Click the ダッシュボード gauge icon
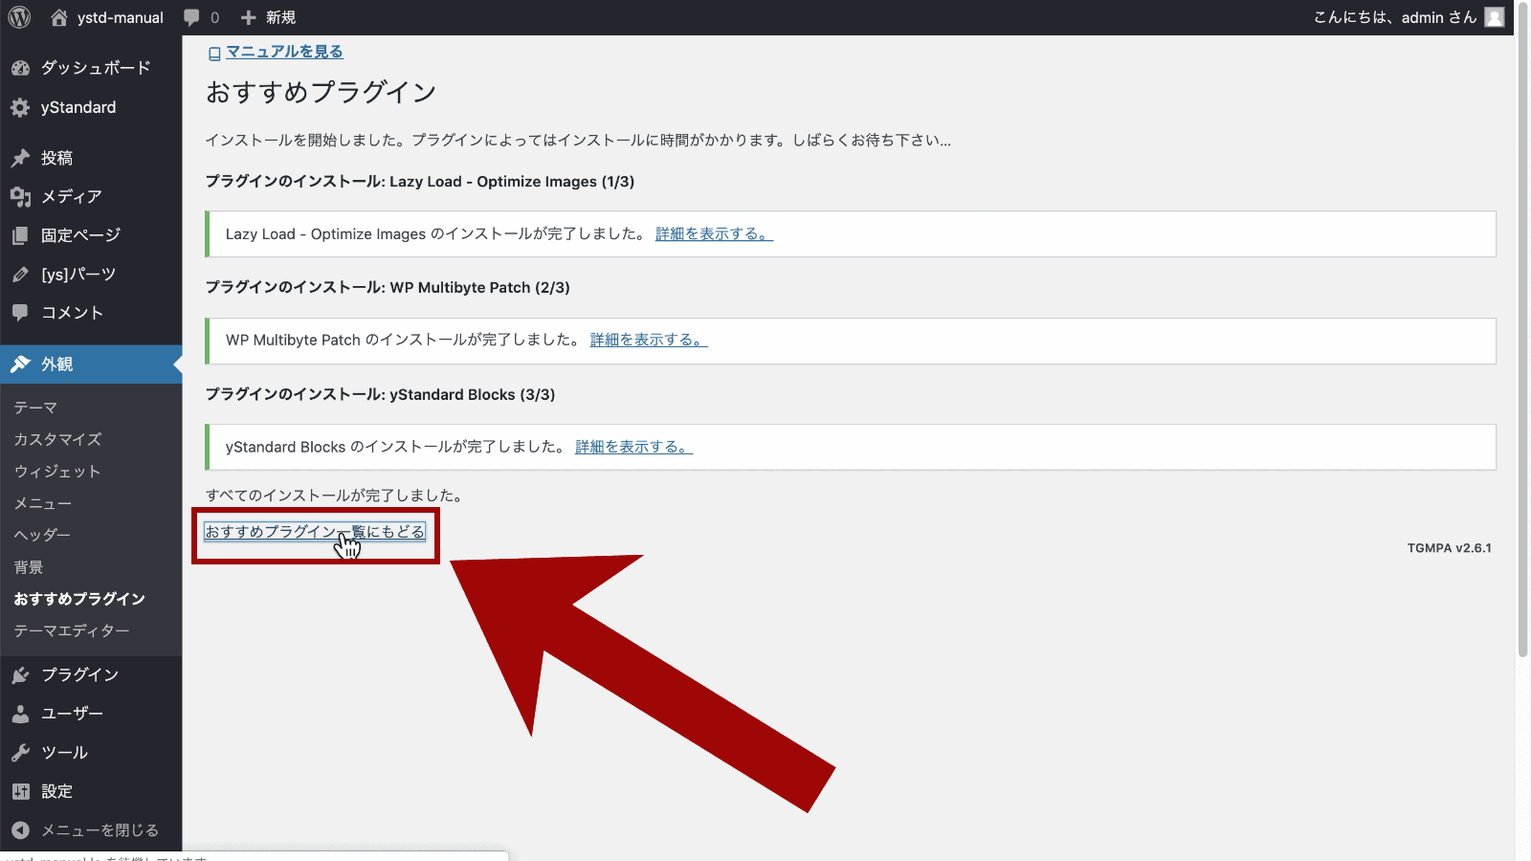The height and width of the screenshot is (861, 1531). pos(20,68)
